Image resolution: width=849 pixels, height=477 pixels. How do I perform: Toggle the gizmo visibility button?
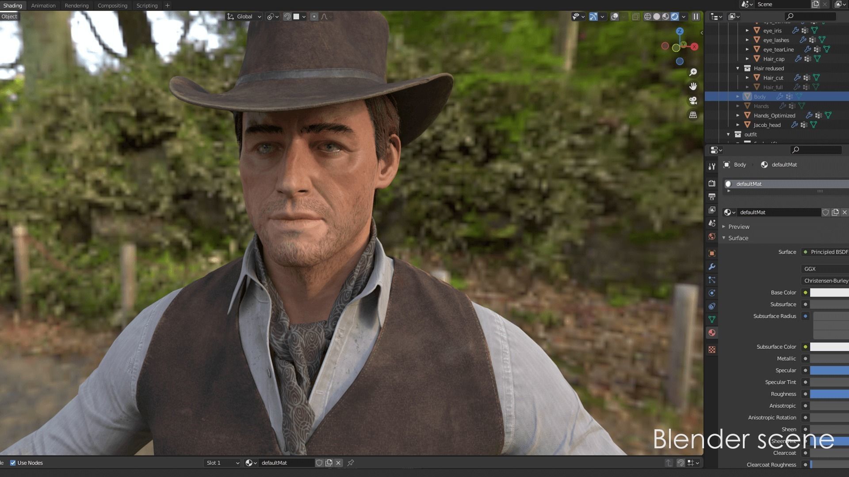tap(594, 16)
